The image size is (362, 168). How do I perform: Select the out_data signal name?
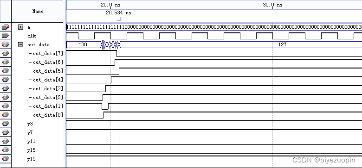click(39, 44)
